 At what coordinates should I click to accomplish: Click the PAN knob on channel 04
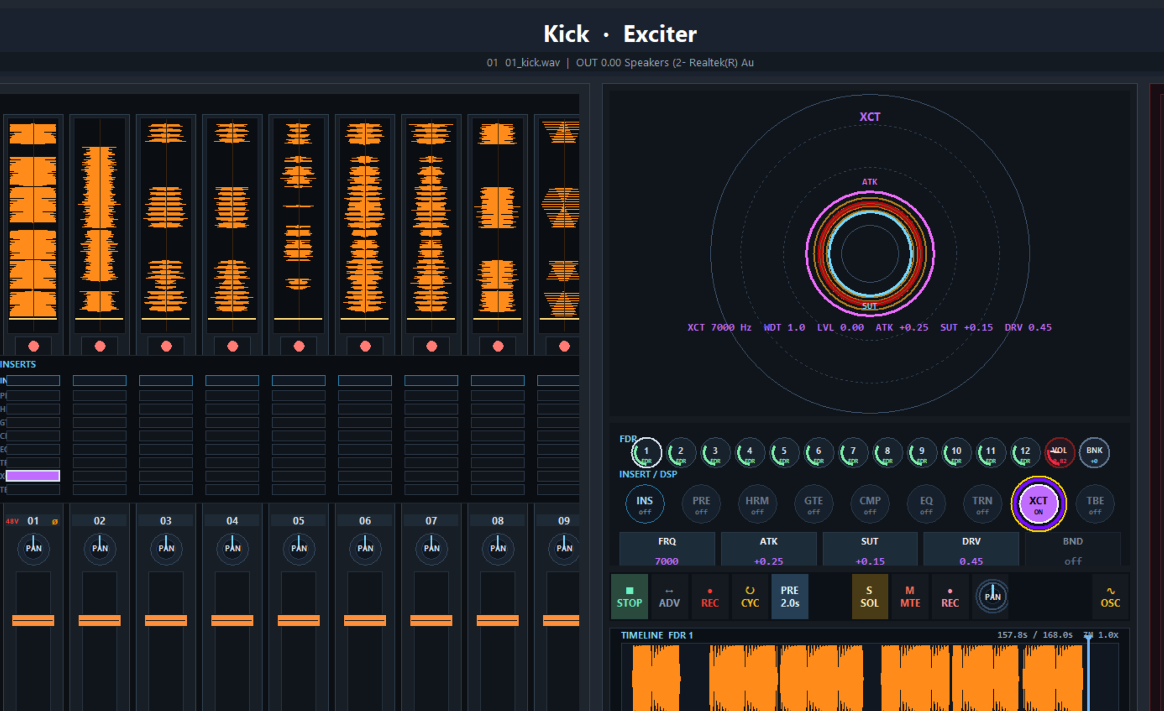pos(232,548)
